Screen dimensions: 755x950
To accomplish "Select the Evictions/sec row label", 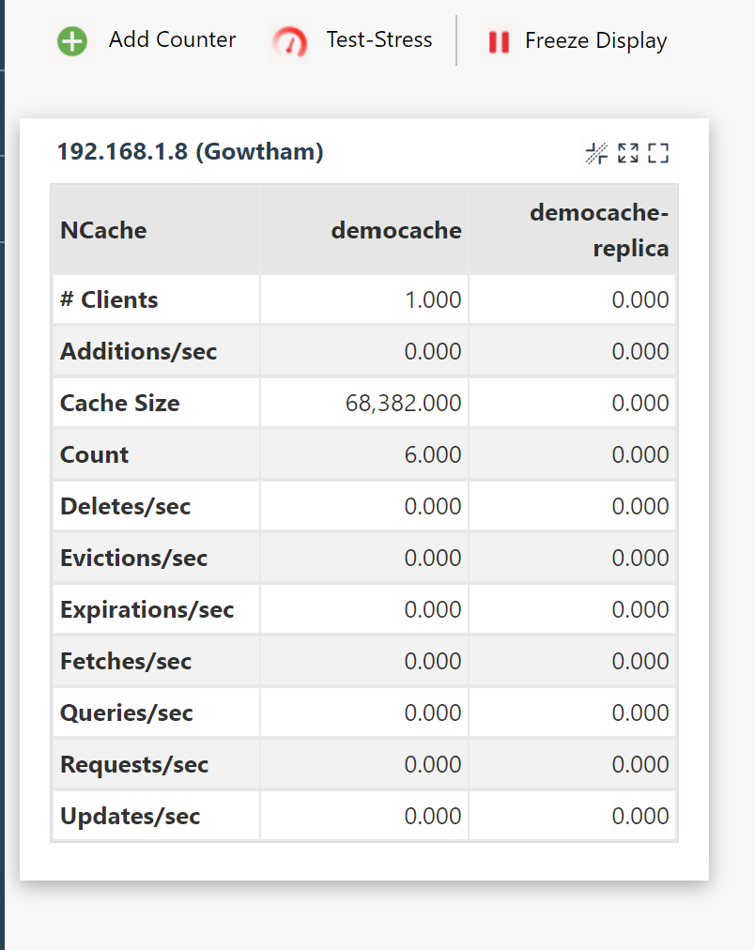I will (x=134, y=558).
